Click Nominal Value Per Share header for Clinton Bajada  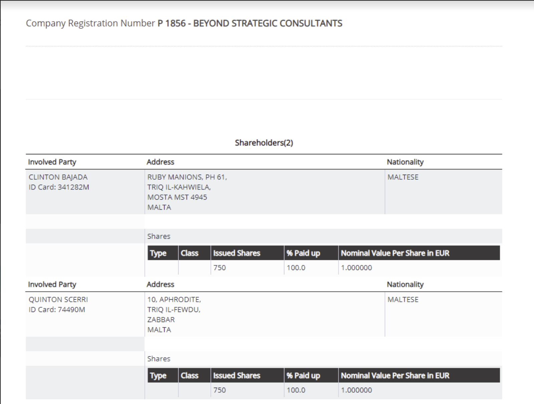[x=395, y=253]
